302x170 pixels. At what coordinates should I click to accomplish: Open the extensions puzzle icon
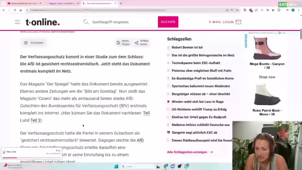(279, 10)
